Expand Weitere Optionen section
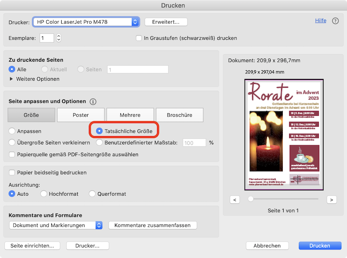347x258 pixels. tap(12, 79)
